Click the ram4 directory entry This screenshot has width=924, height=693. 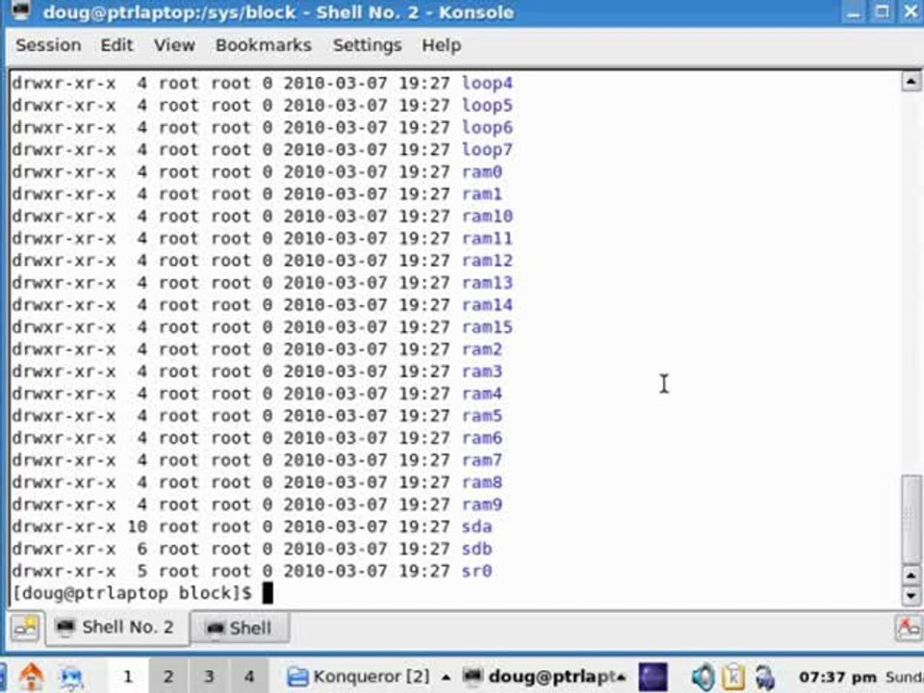coord(482,394)
